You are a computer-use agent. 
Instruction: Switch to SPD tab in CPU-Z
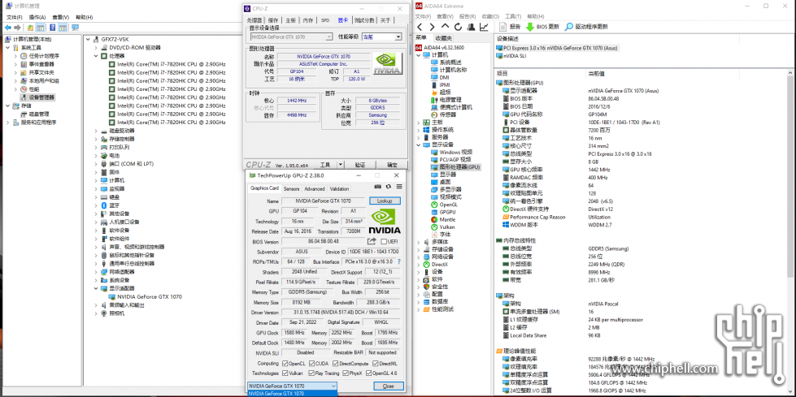click(x=325, y=20)
